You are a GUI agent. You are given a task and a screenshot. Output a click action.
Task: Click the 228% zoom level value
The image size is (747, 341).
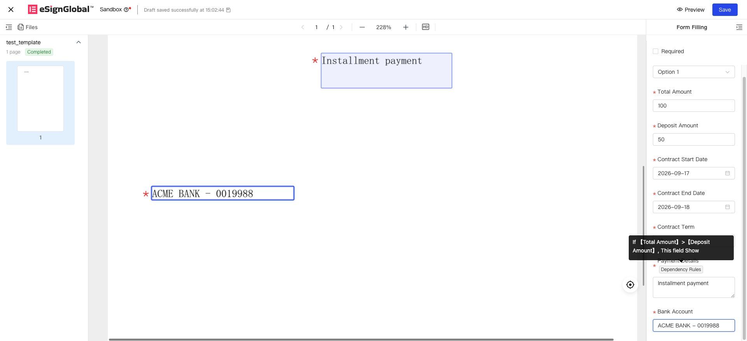click(x=384, y=27)
